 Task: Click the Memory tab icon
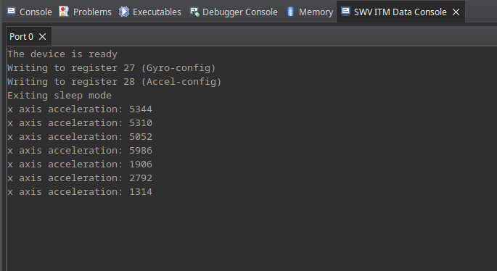(290, 12)
